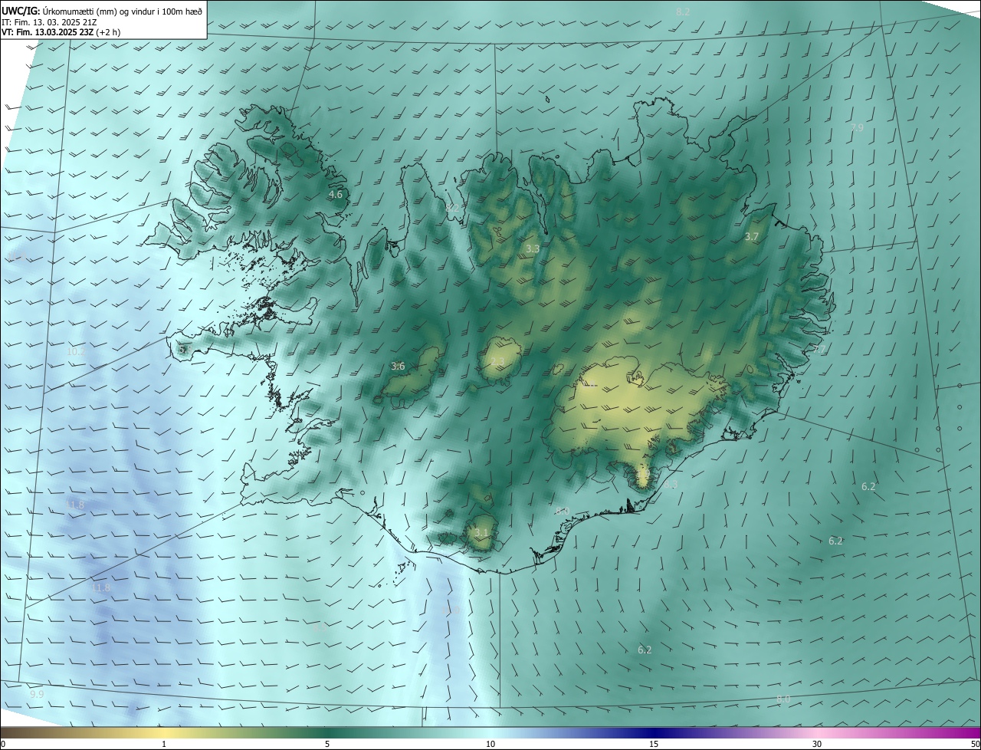The height and width of the screenshot is (750, 981).
Task: Click the 0 tick label on the color scale
Action: point(3,744)
